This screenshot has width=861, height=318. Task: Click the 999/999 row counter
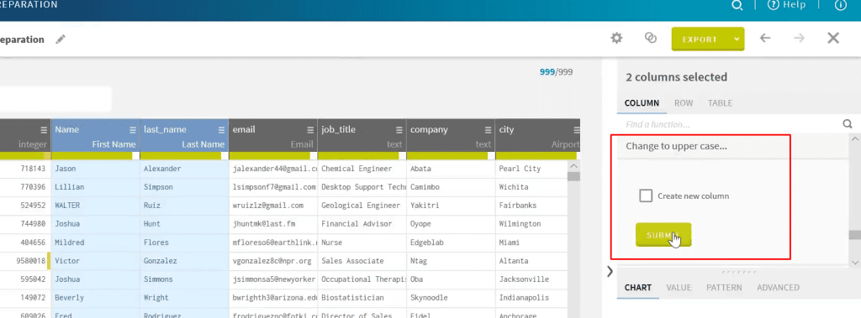[x=557, y=72]
